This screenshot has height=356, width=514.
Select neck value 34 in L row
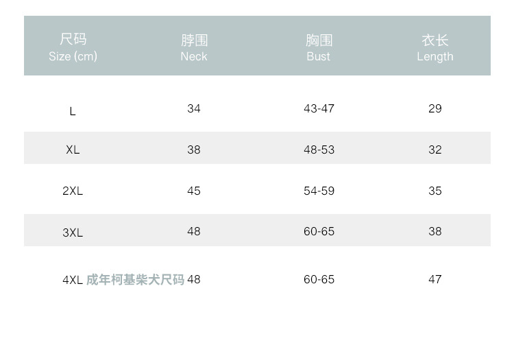click(194, 108)
